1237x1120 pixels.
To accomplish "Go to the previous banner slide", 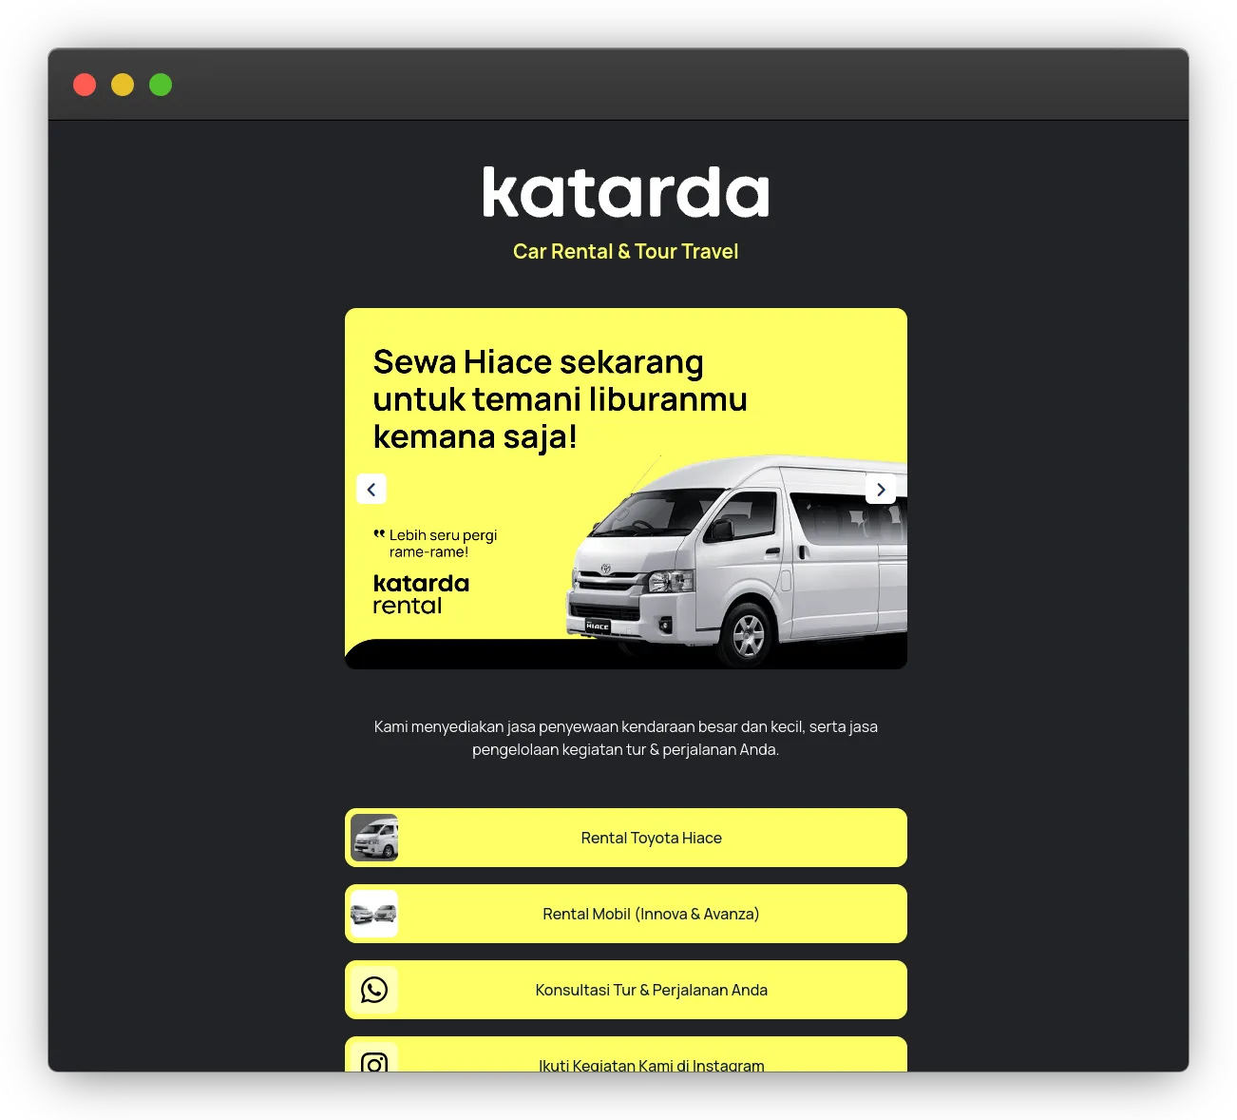I will coord(371,490).
